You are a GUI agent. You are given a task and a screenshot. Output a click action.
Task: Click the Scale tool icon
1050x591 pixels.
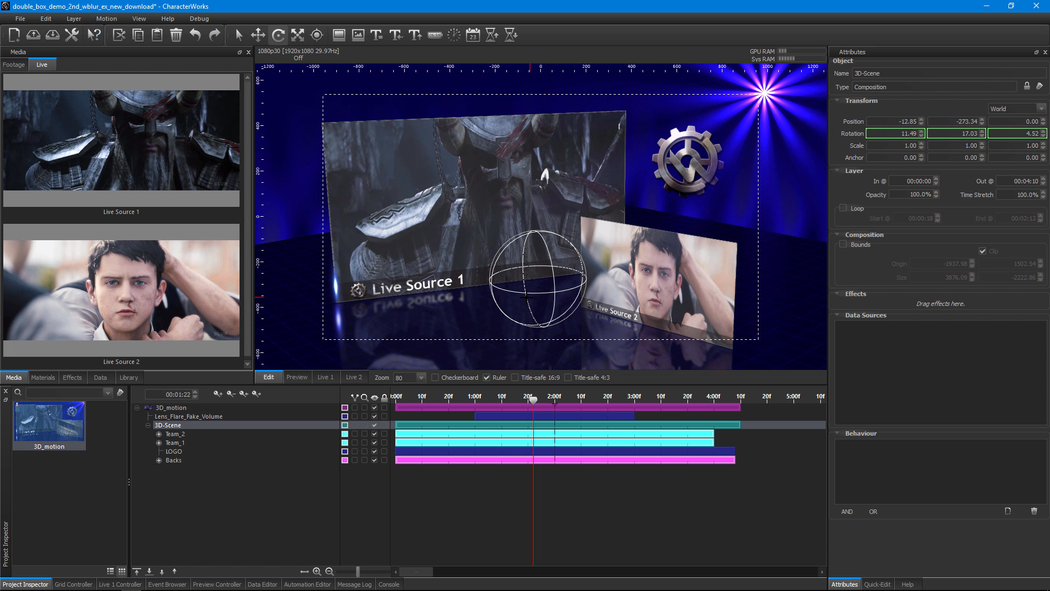coord(297,35)
